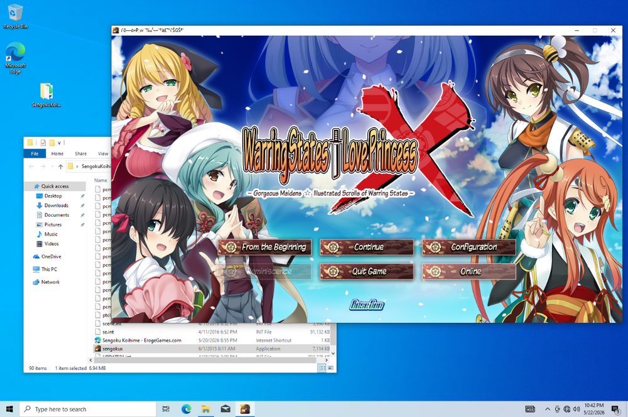The height and width of the screenshot is (417, 628).
Task: Go up one folder level in Explorer
Action: tap(60, 166)
